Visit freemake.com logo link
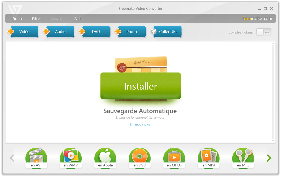The image size is (281, 177). coord(257,18)
